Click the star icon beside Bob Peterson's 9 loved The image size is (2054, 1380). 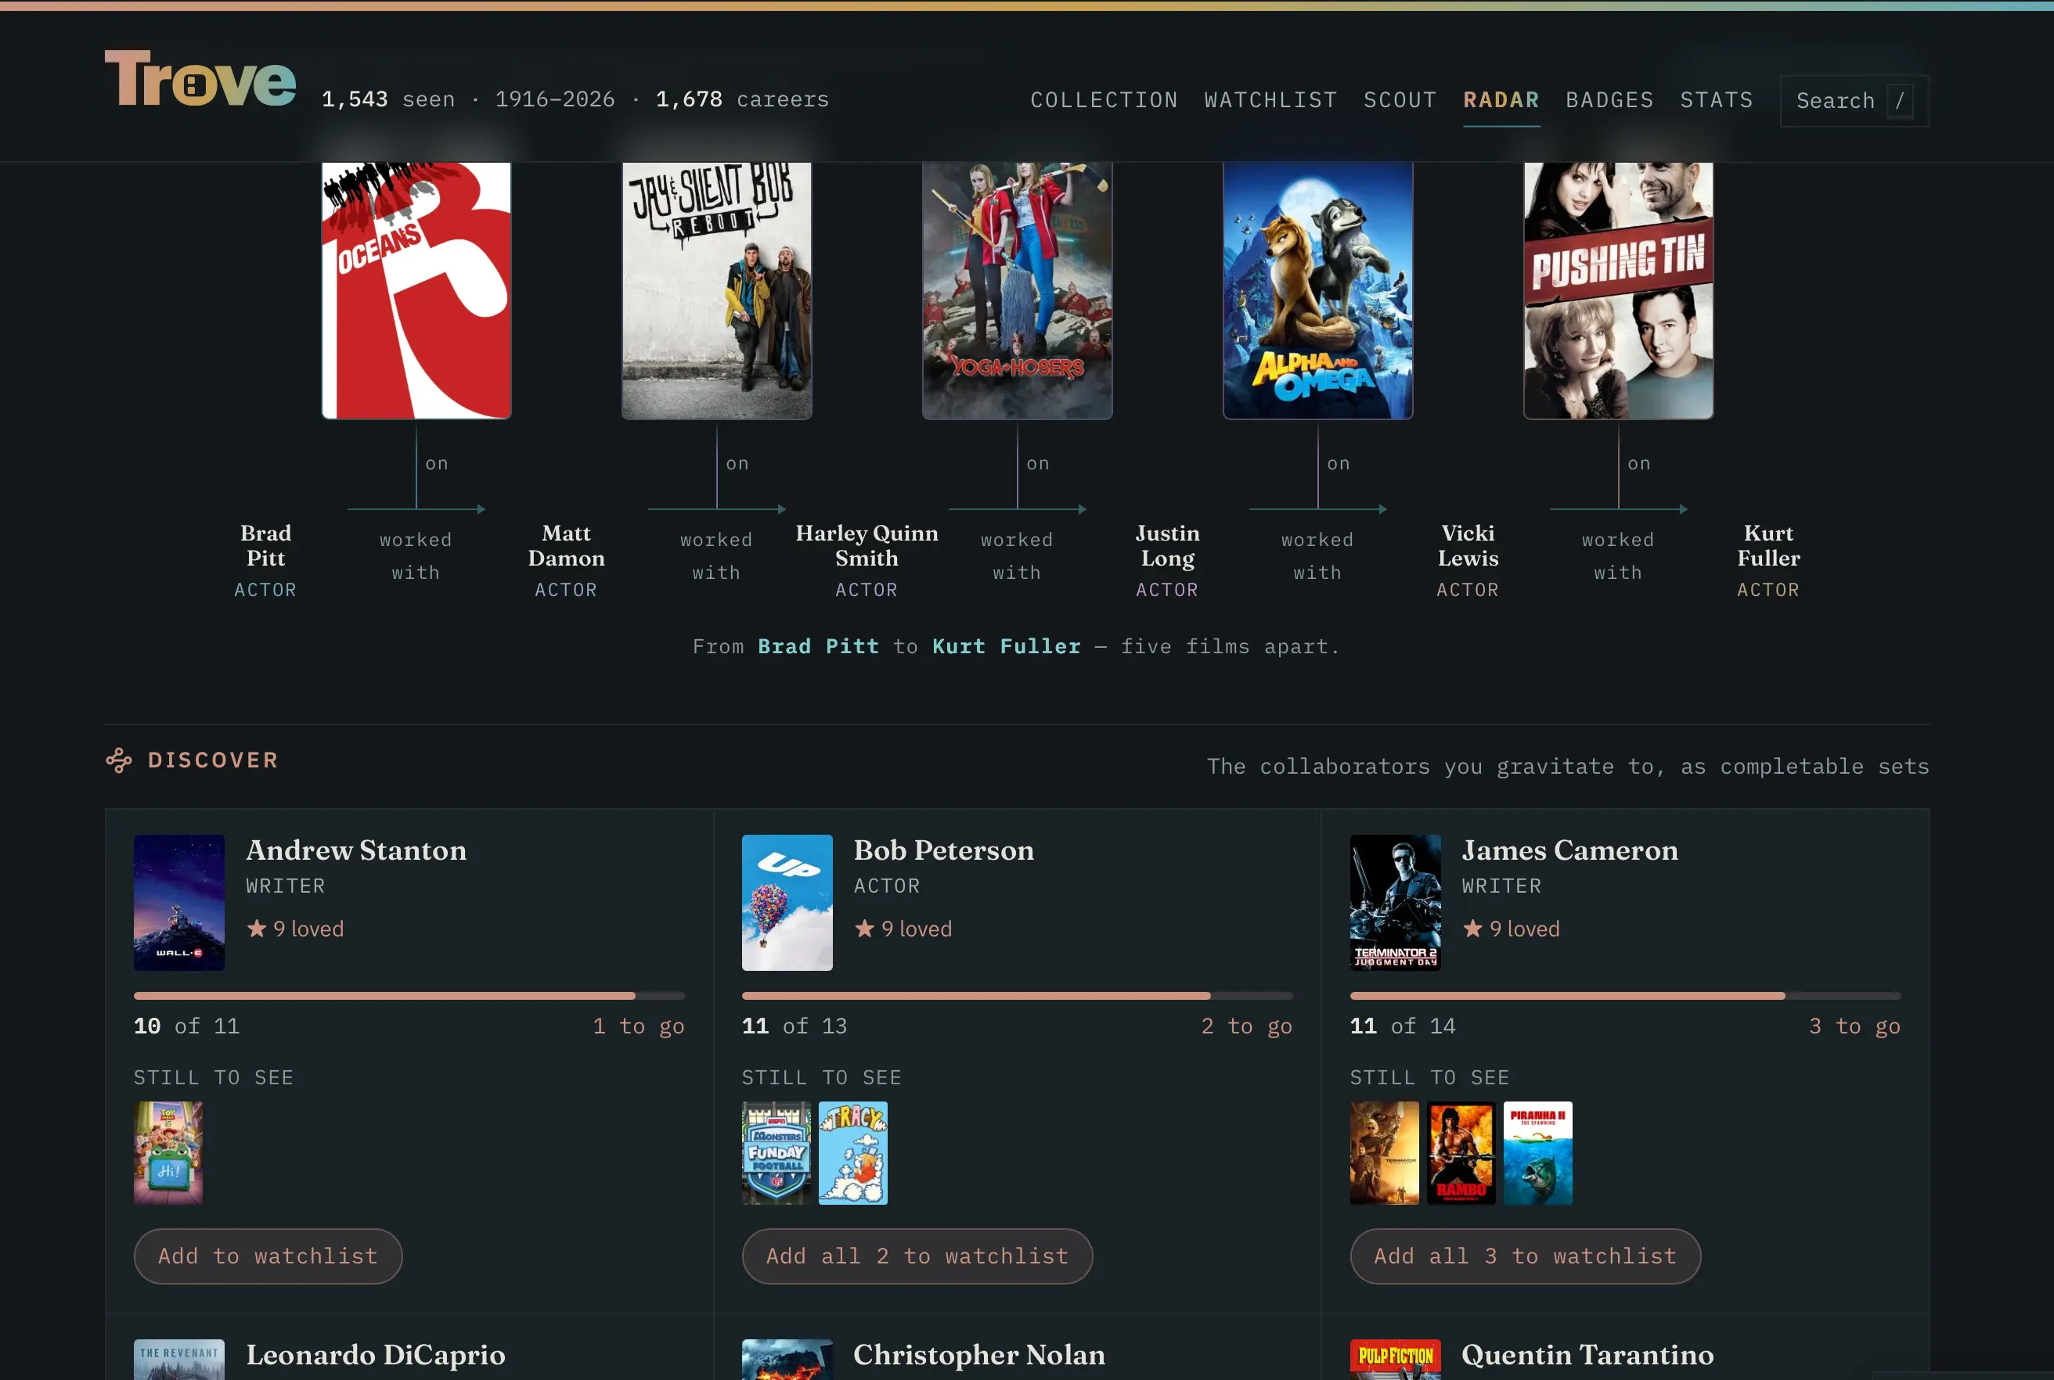(x=864, y=929)
